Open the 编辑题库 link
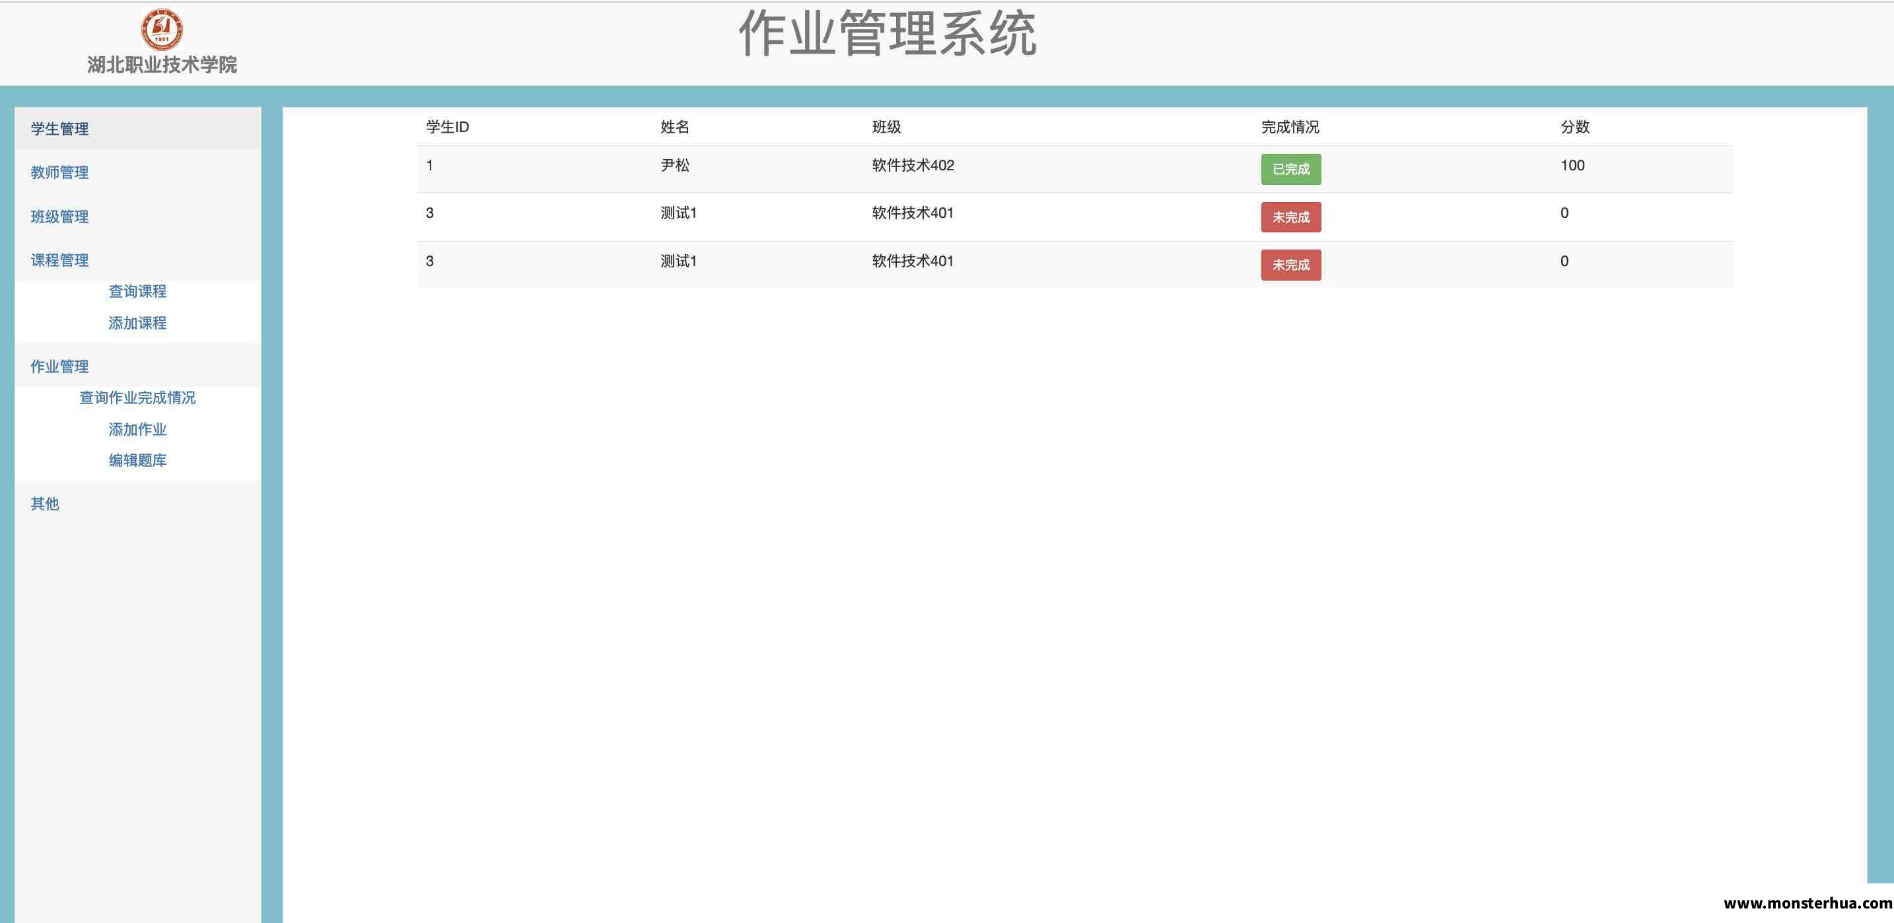The height and width of the screenshot is (923, 1894). tap(137, 460)
